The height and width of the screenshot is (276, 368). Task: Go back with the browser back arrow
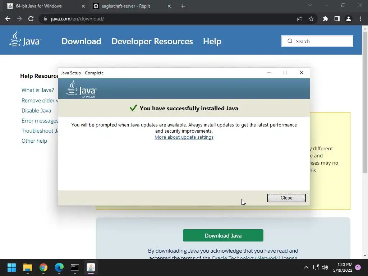8,19
